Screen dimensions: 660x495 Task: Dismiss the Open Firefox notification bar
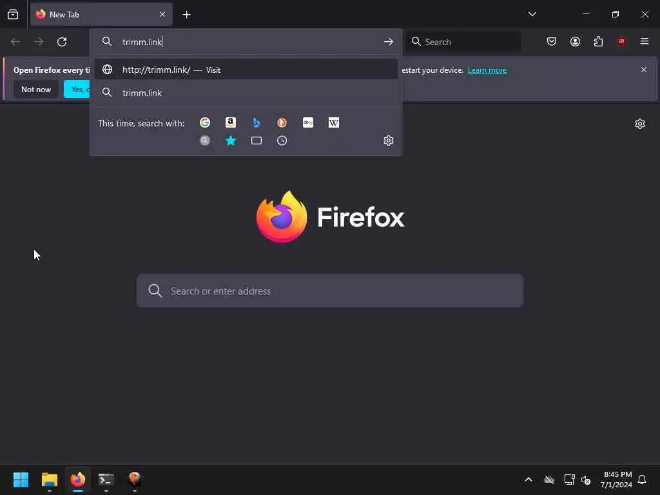[644, 70]
